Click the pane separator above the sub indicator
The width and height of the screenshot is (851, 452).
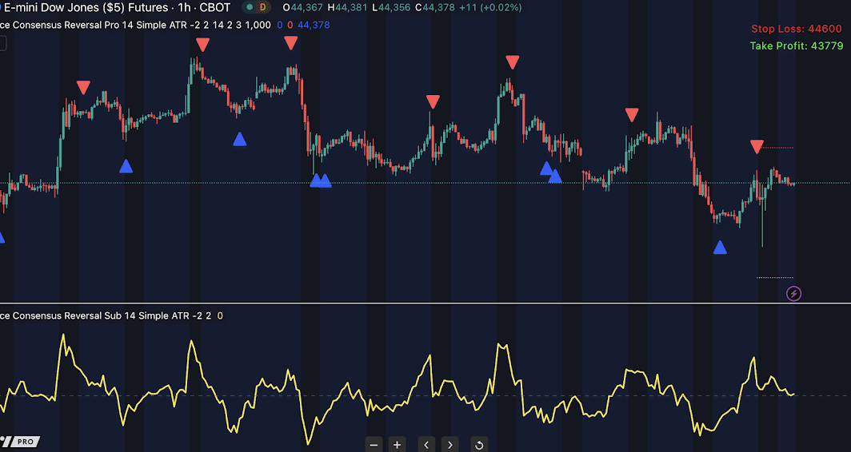coord(425,303)
